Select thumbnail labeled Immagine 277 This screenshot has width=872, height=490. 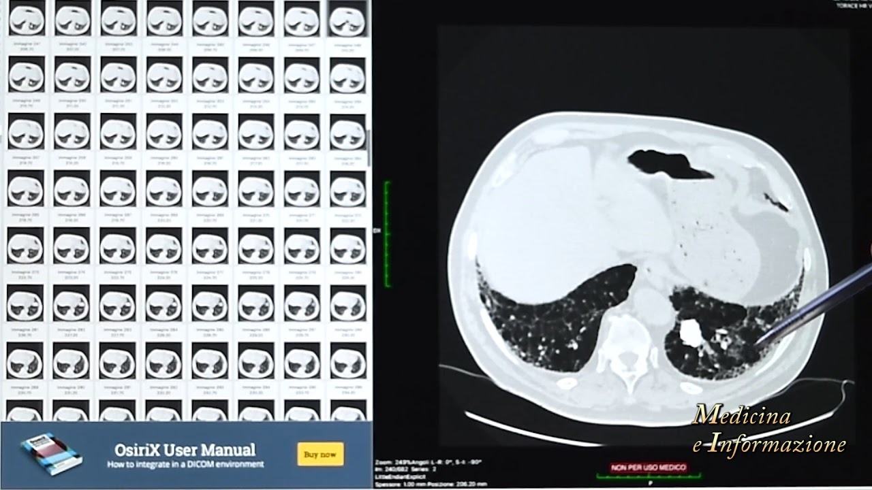(x=210, y=246)
